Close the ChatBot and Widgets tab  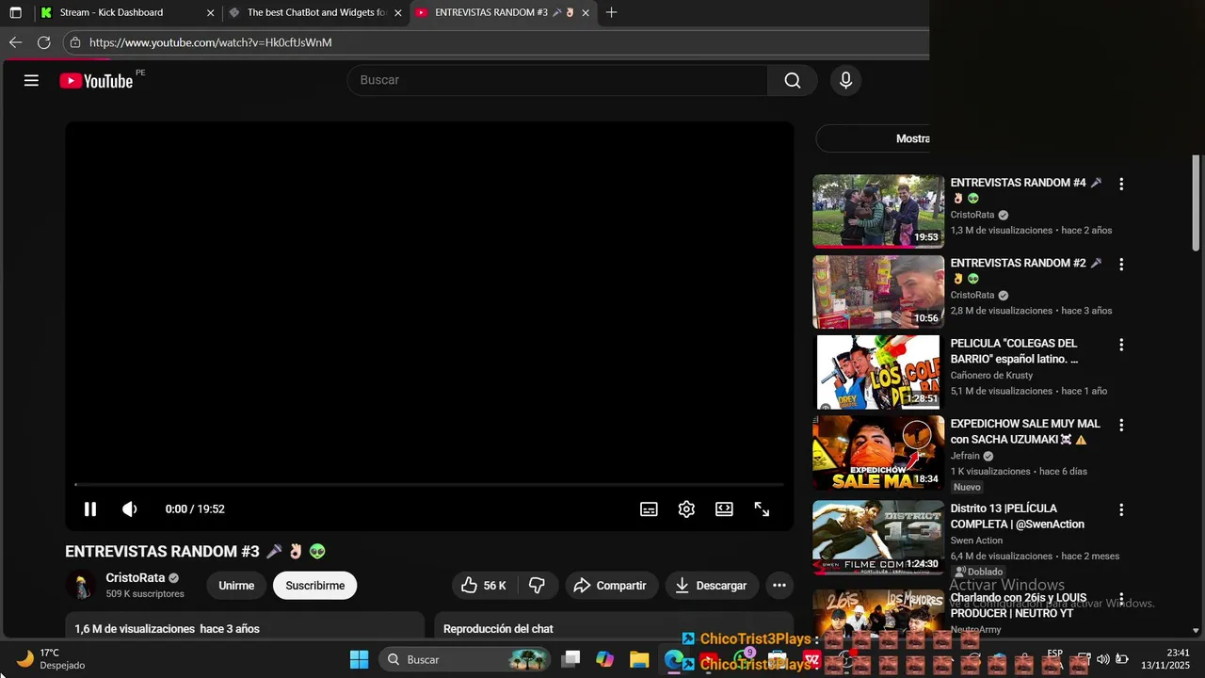click(x=397, y=12)
